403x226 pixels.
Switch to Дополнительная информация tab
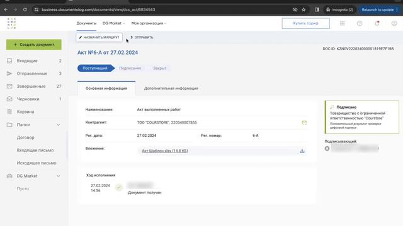coord(171,88)
